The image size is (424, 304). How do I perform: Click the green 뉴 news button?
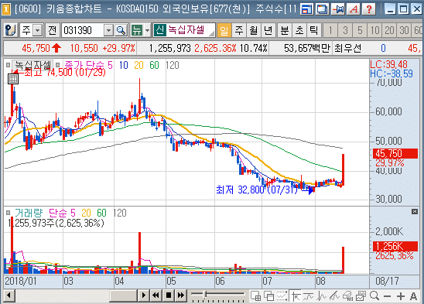[136, 30]
